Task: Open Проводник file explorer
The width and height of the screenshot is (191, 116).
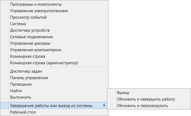Action: point(21,84)
